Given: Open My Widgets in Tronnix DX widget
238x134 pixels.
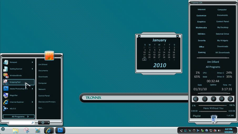Looking at the screenshot, I should [222, 40].
